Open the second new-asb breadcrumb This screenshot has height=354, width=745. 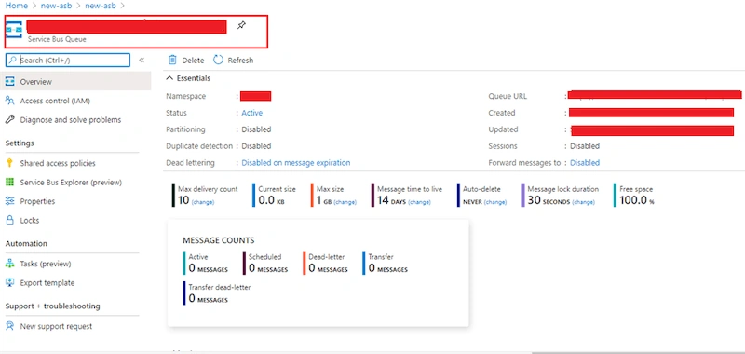click(101, 7)
